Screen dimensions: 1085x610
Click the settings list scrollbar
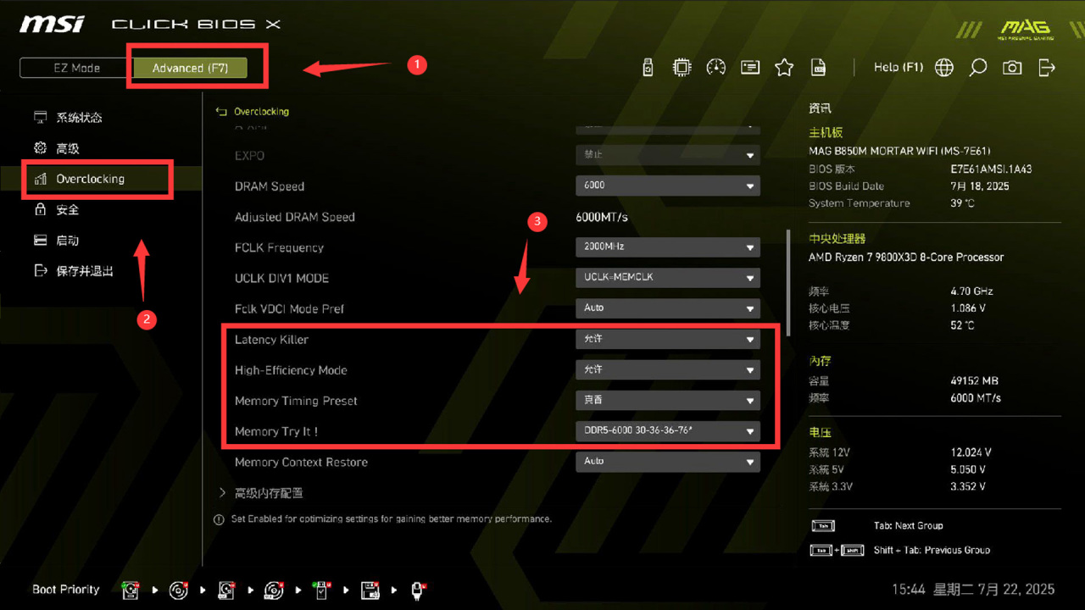(x=788, y=282)
